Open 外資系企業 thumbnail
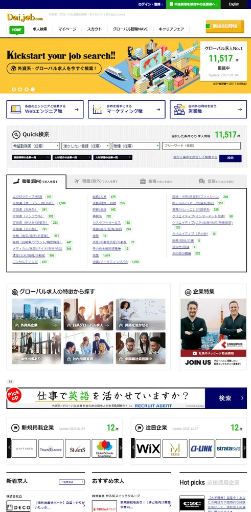 pos(36,314)
